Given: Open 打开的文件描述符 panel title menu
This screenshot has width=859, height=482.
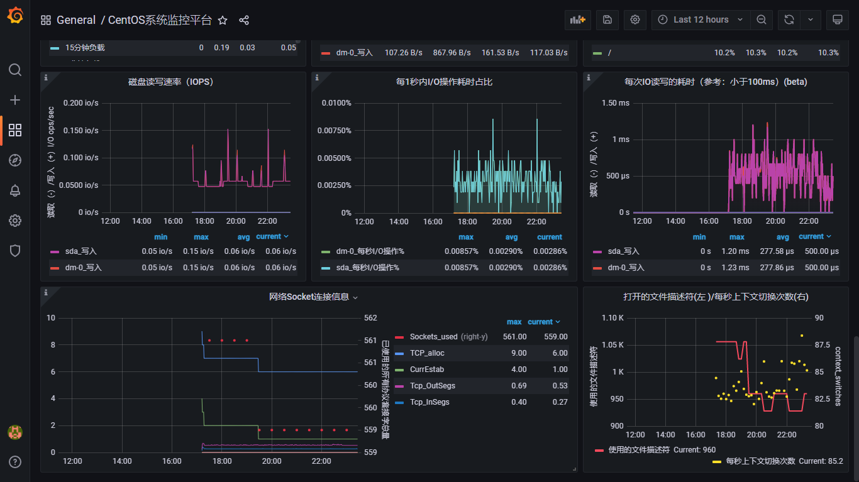Looking at the screenshot, I should coord(715,297).
